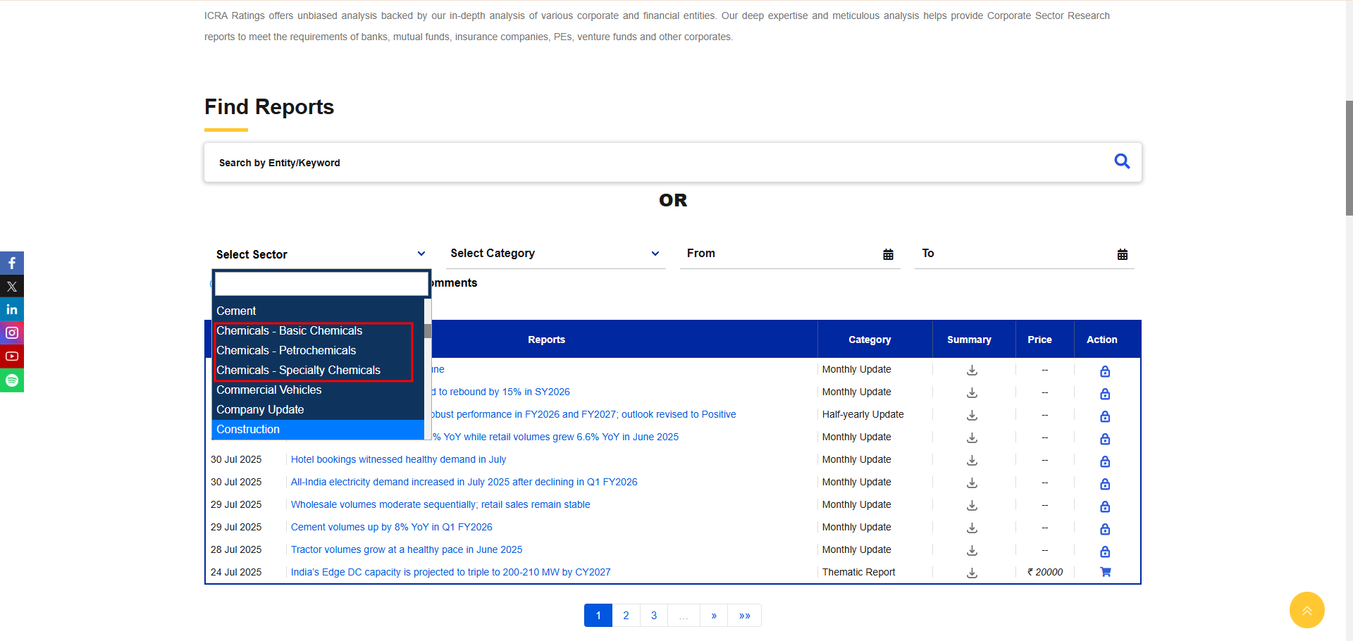Image resolution: width=1353 pixels, height=641 pixels.
Task: Open the Facebook social sidebar icon
Action: coord(12,263)
